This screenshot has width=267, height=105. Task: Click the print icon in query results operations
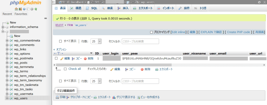coord(57,97)
